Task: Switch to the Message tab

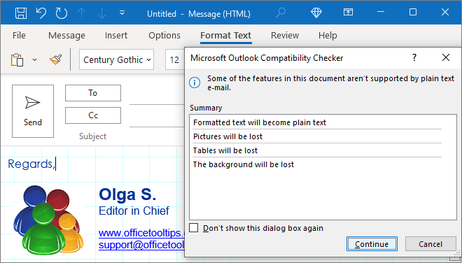Action: coord(66,36)
